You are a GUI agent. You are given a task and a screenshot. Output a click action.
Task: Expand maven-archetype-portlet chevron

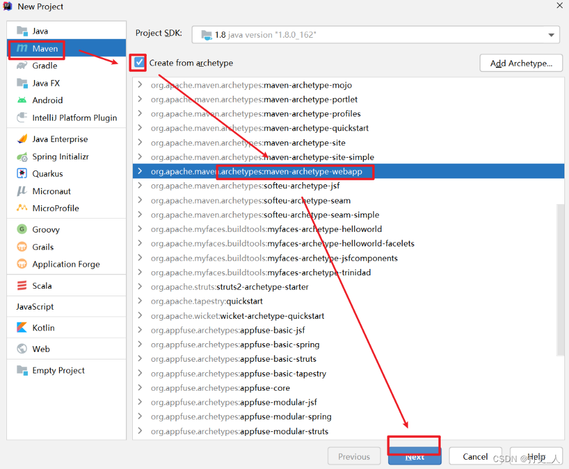(x=140, y=99)
